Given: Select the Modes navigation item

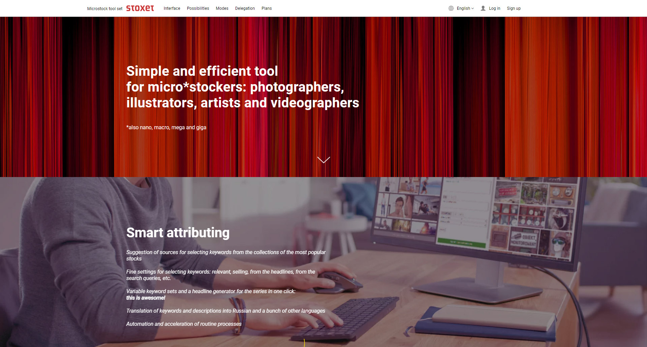Looking at the screenshot, I should (x=222, y=8).
